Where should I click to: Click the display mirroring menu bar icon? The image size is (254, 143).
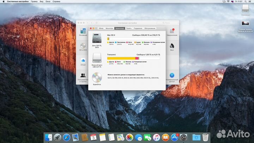224,1
